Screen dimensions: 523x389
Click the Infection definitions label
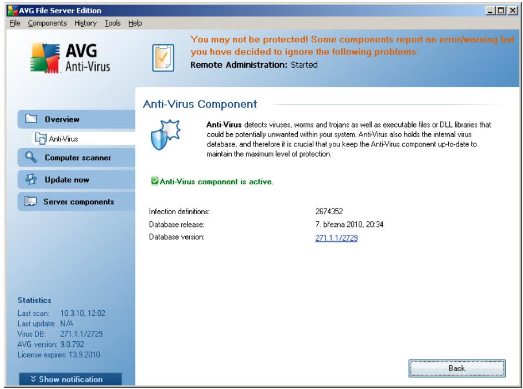click(x=179, y=211)
